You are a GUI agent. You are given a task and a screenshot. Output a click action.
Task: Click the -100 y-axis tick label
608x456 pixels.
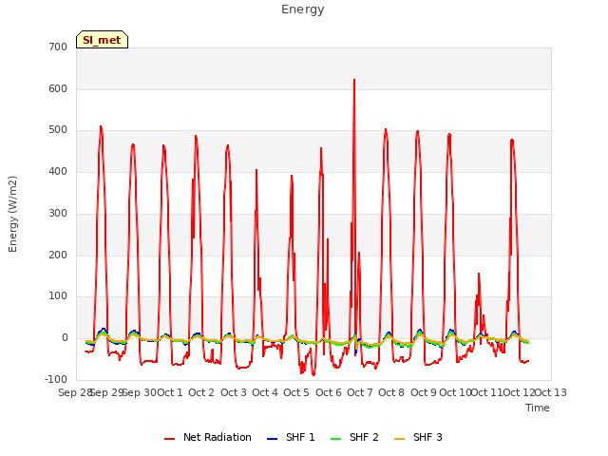point(56,380)
